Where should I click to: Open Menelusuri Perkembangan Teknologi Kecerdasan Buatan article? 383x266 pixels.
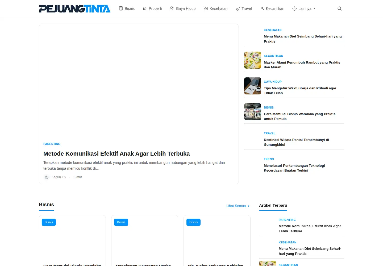294,168
